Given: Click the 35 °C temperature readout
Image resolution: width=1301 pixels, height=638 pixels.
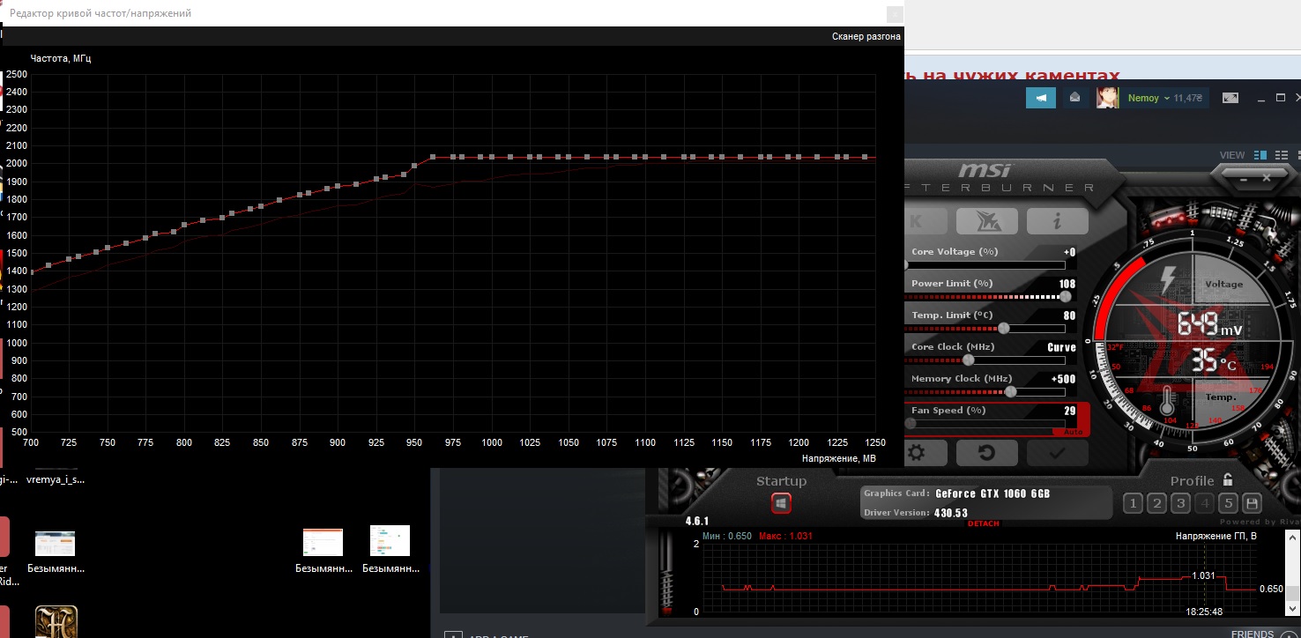Looking at the screenshot, I should [x=1214, y=360].
